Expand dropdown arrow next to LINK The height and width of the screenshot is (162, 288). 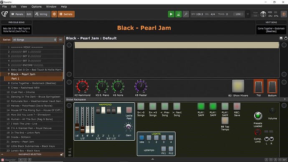[248, 14]
